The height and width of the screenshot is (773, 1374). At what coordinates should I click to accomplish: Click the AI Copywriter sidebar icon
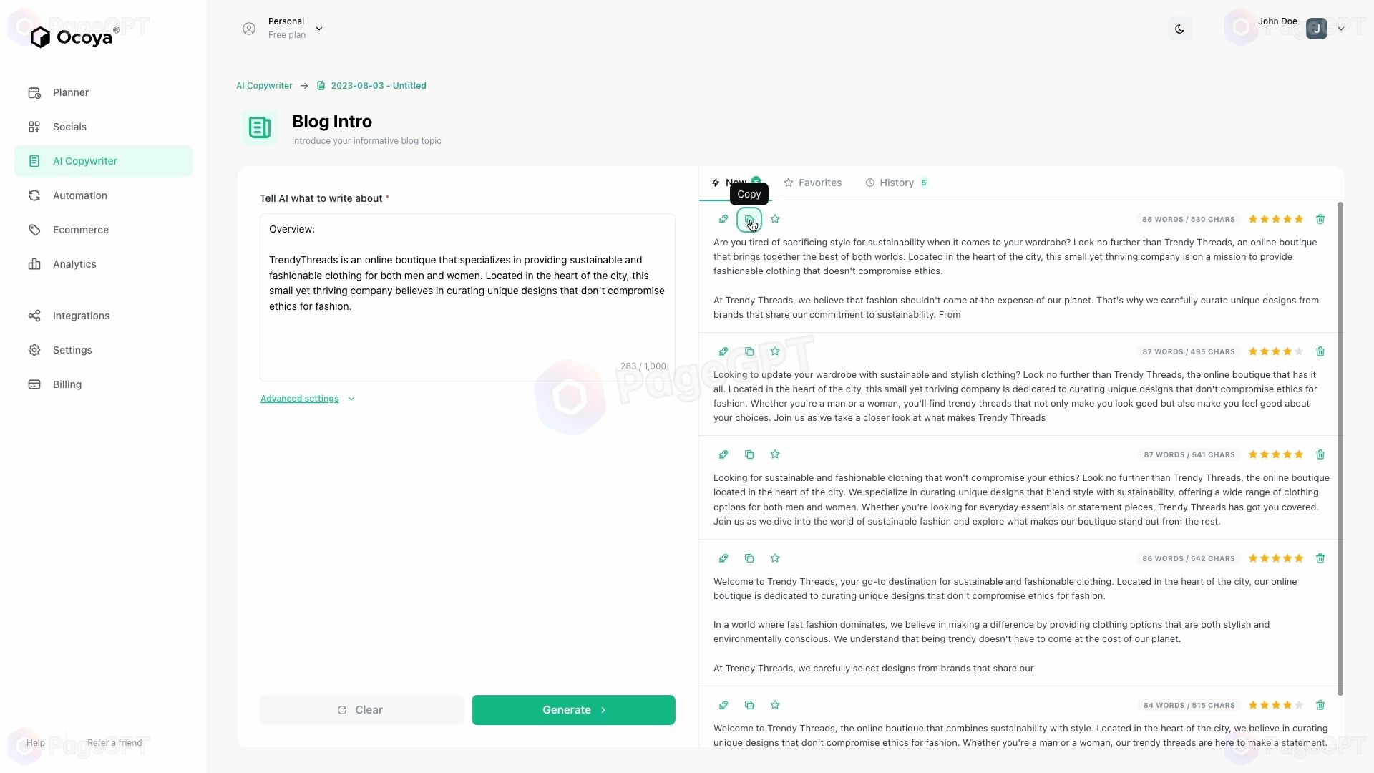point(34,160)
